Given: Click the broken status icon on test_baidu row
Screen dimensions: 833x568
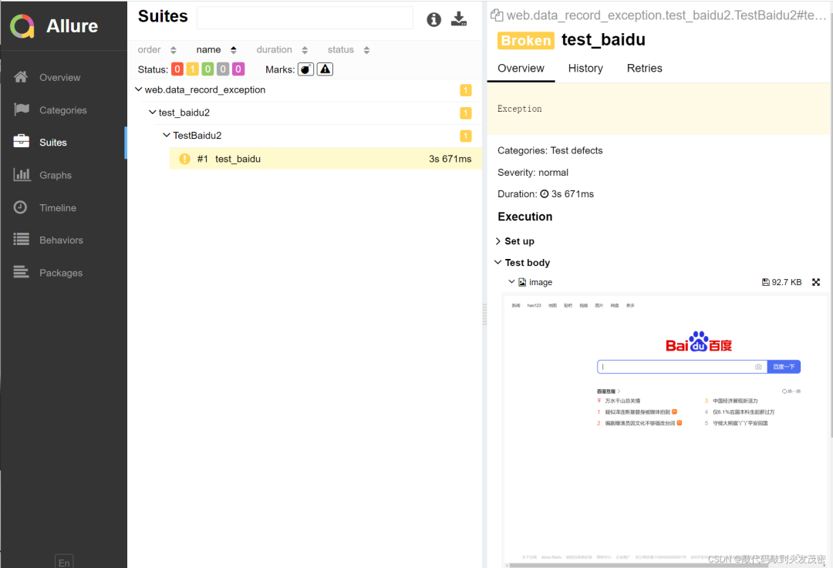Looking at the screenshot, I should 184,159.
